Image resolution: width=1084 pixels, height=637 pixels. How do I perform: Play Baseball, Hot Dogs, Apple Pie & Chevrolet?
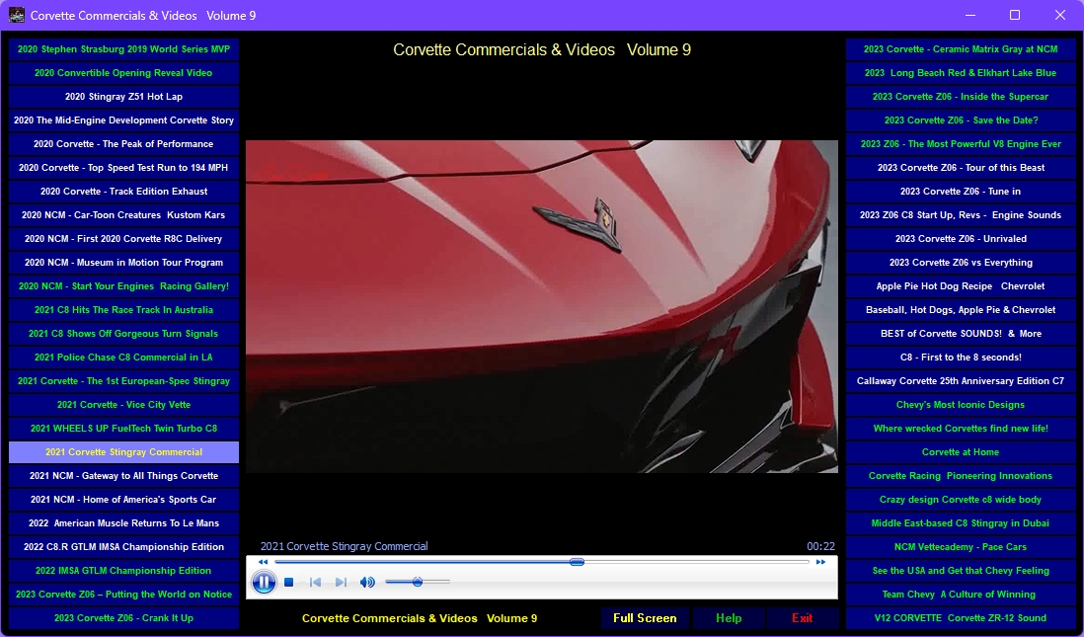tap(961, 310)
